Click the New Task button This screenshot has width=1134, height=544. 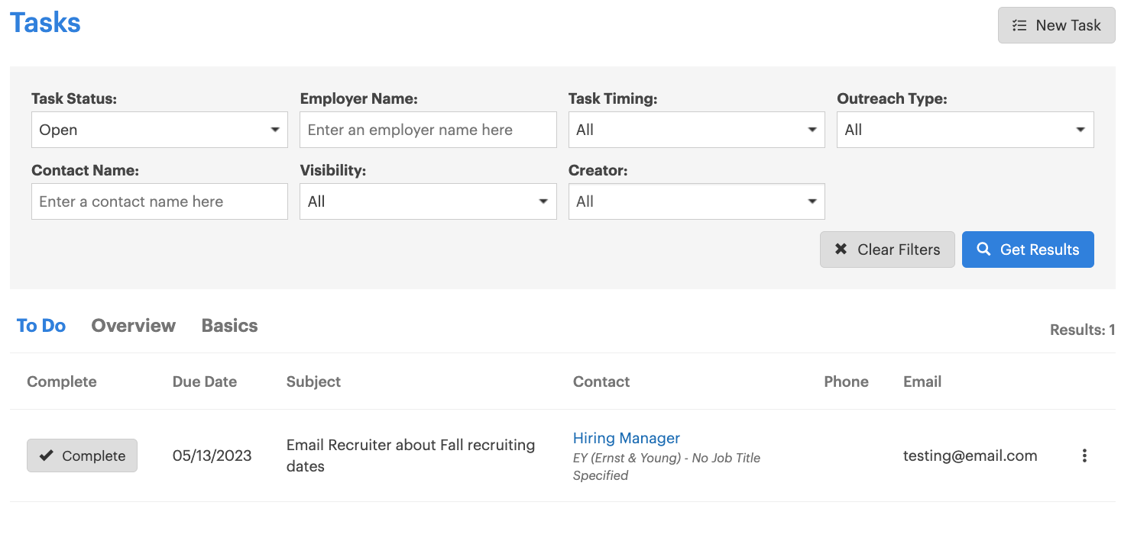pyautogui.click(x=1056, y=25)
